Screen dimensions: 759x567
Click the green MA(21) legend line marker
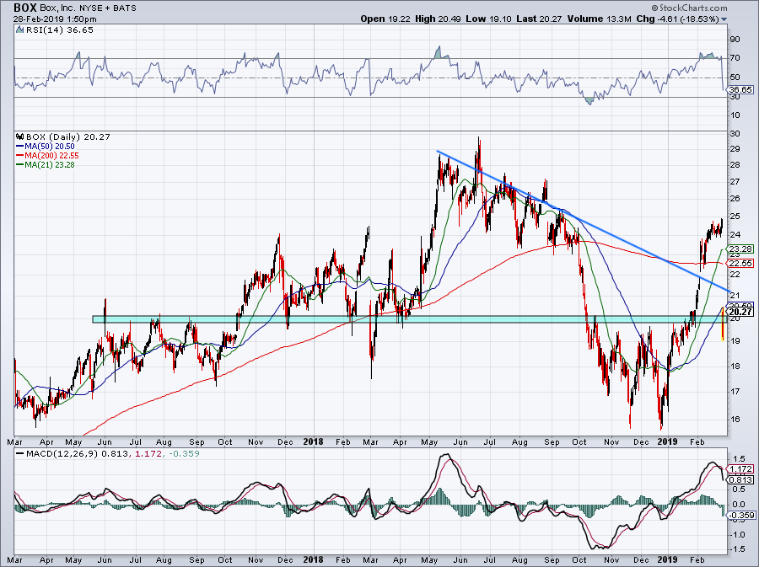point(20,165)
